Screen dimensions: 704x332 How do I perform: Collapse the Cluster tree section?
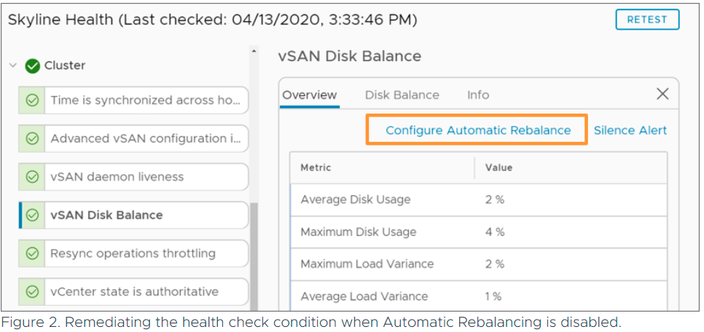(x=13, y=66)
